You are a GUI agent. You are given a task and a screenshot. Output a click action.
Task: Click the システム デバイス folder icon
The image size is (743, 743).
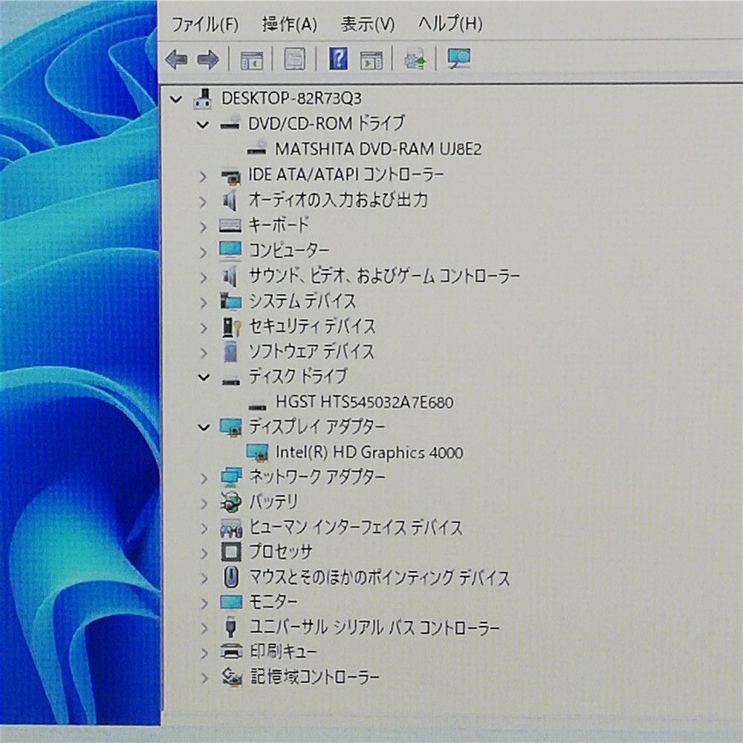pyautogui.click(x=231, y=302)
